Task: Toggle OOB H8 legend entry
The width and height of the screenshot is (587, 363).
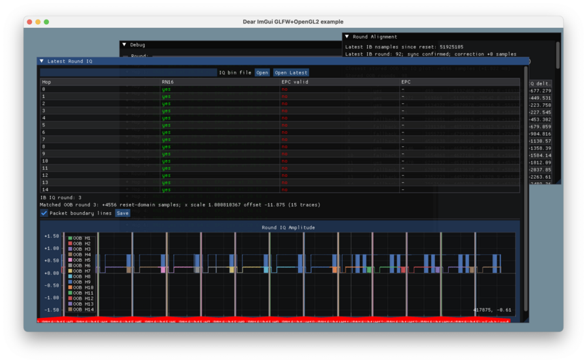Action: point(79,276)
